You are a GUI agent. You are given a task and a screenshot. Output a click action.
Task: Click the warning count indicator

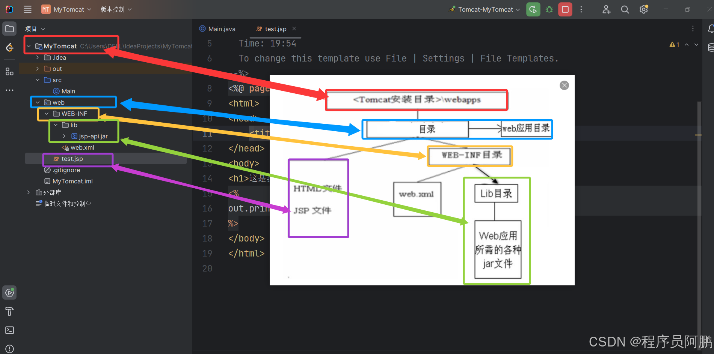click(x=675, y=45)
